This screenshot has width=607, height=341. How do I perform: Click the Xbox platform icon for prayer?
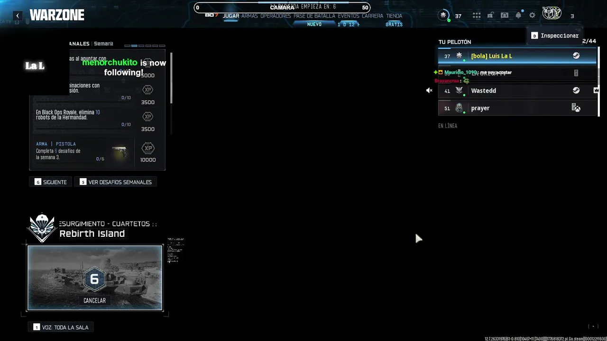coord(576,108)
